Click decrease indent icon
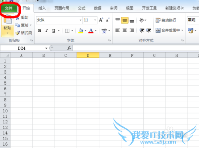199x148 pixels. pyautogui.click(x=142, y=31)
